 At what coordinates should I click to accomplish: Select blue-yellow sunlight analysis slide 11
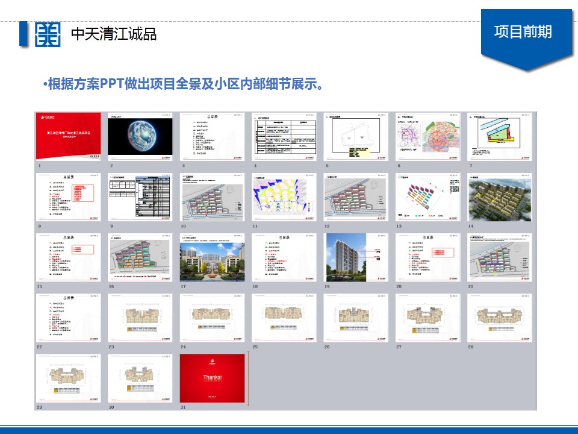(x=284, y=197)
